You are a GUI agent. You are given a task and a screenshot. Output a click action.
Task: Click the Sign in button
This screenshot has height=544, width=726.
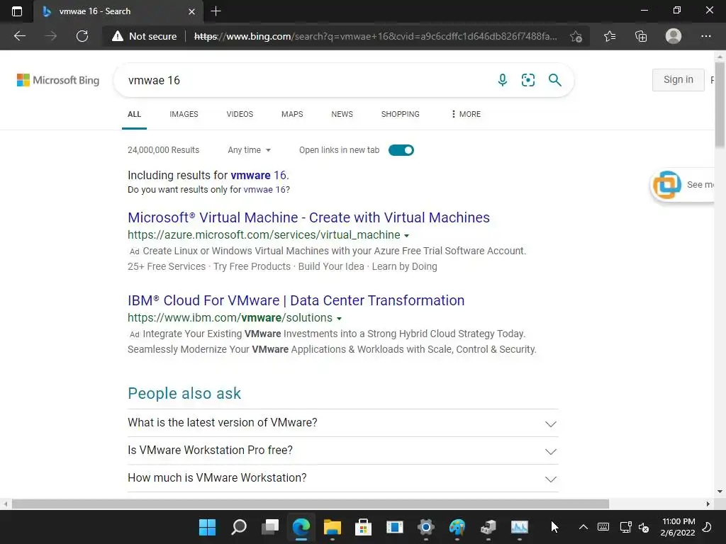pos(678,79)
